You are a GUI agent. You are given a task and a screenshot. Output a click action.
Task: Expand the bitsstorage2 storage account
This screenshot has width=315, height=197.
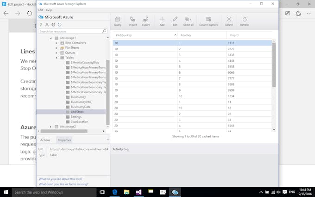pos(51,127)
